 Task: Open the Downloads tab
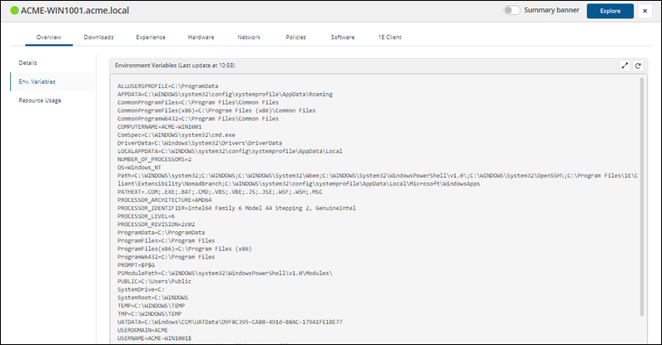click(x=99, y=37)
